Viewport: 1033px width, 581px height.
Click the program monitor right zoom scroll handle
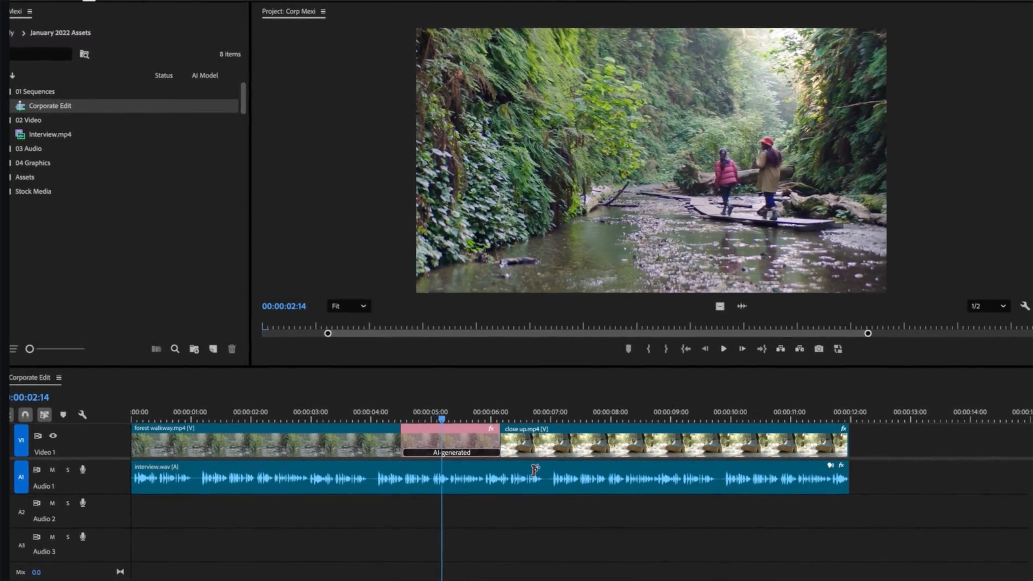pyautogui.click(x=868, y=334)
